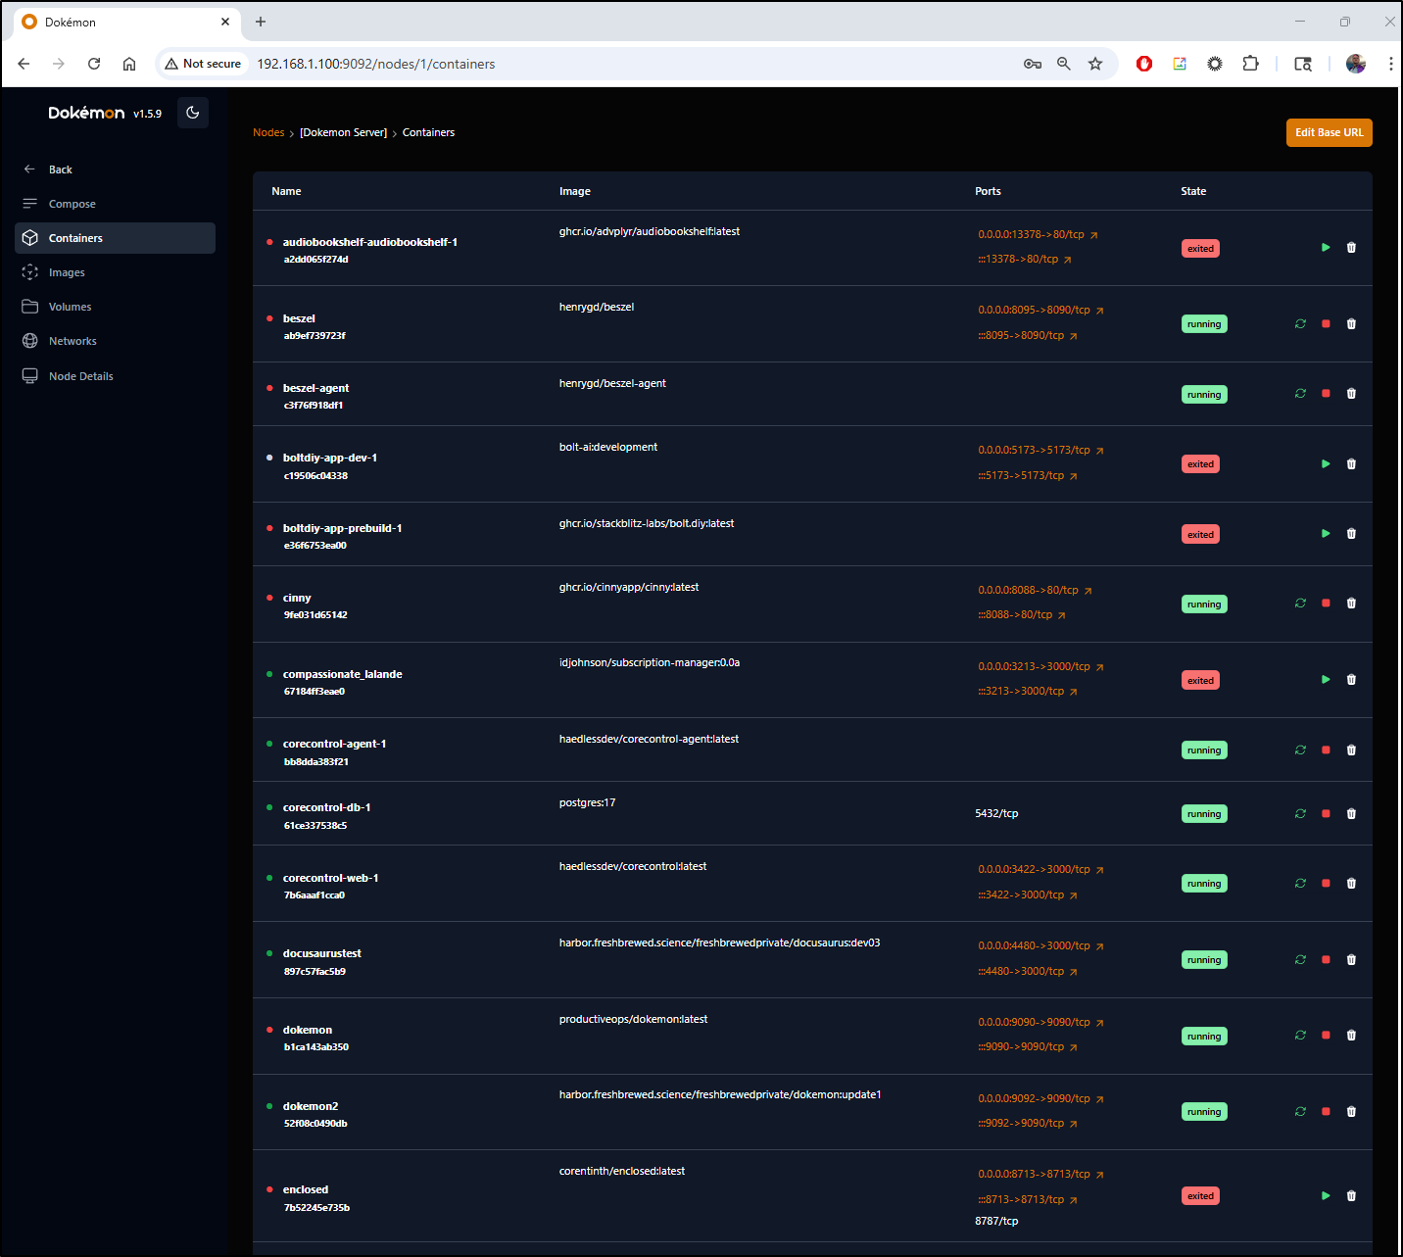Open Chrome extensions puzzle icon
The image size is (1403, 1257).
[x=1250, y=64]
